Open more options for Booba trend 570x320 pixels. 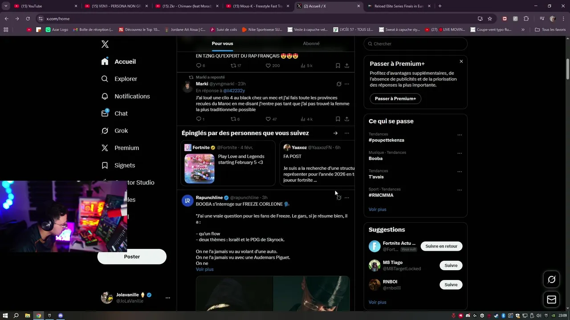click(460, 153)
